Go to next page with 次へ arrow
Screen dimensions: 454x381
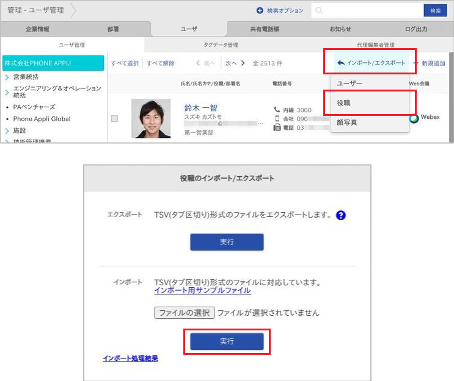pyautogui.click(x=235, y=63)
